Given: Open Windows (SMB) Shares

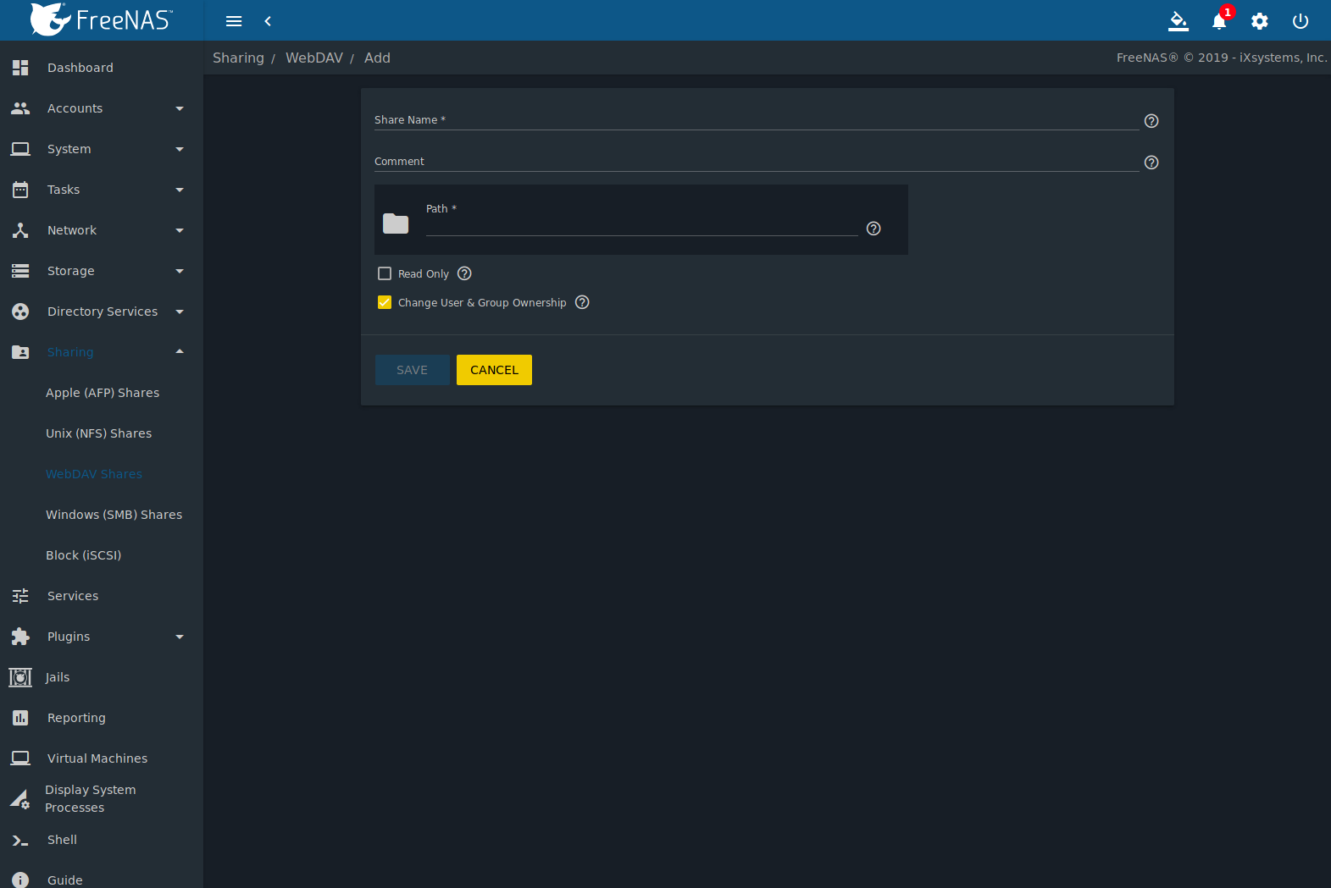Looking at the screenshot, I should [x=114, y=515].
